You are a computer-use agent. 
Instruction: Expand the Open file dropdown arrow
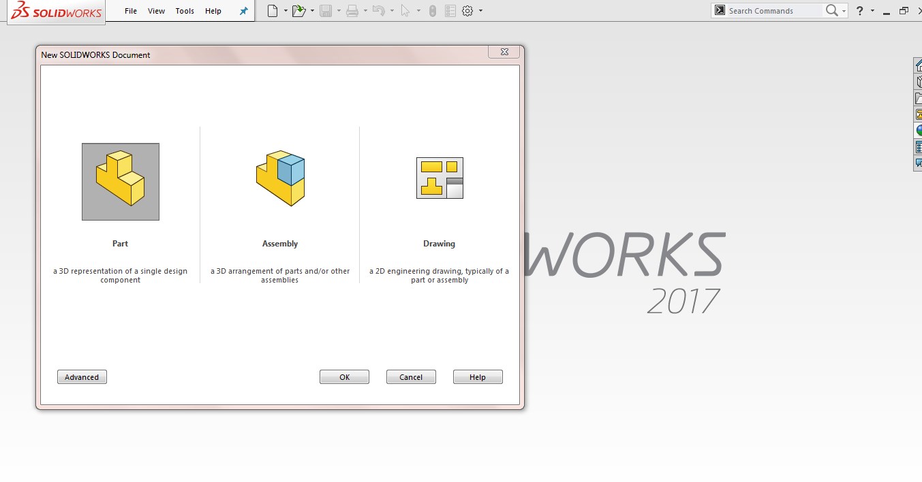(312, 11)
